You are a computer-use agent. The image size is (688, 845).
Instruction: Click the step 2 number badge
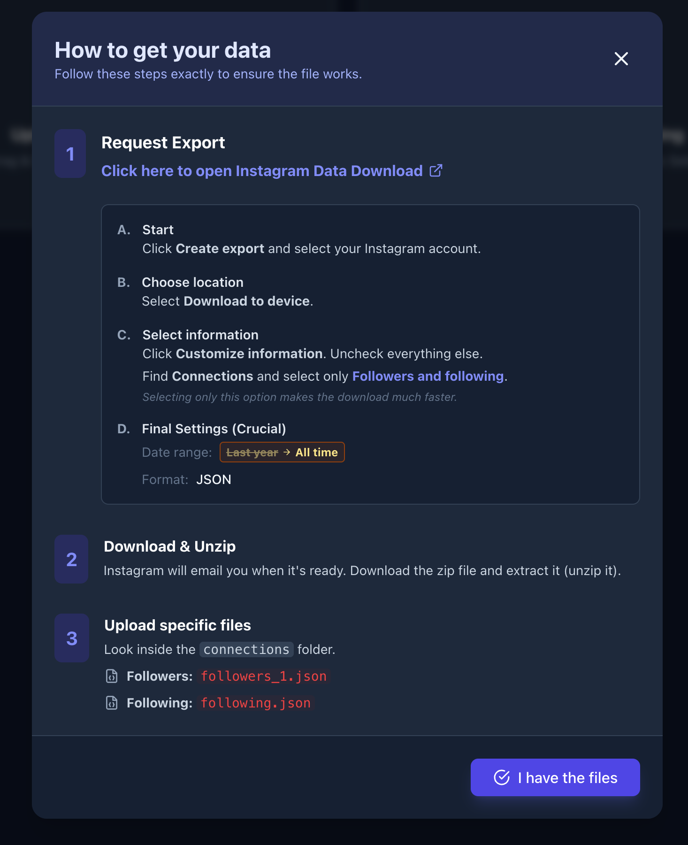71,559
